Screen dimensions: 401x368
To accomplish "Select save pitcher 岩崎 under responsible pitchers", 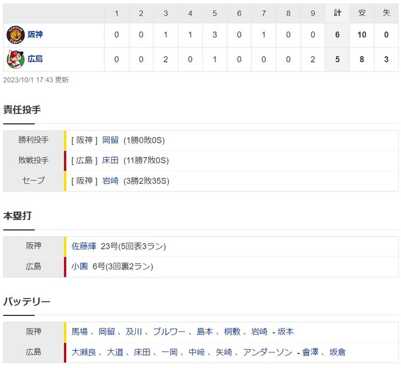I will tap(110, 181).
